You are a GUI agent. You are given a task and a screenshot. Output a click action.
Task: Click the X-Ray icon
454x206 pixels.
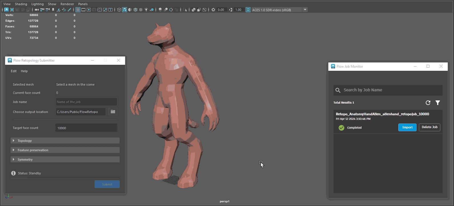[x=193, y=10]
